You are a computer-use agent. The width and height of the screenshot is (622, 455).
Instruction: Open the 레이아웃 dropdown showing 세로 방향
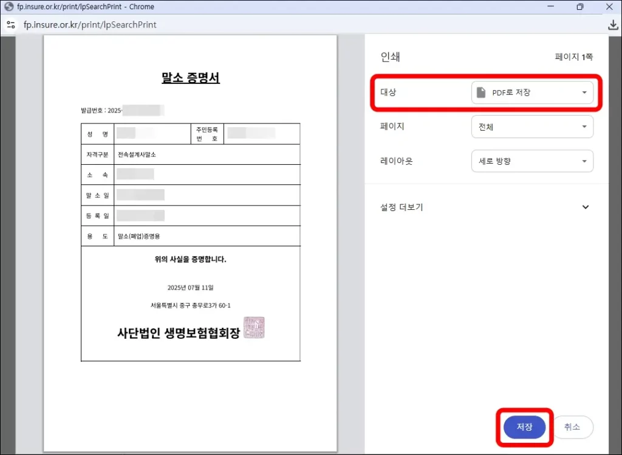coord(532,161)
